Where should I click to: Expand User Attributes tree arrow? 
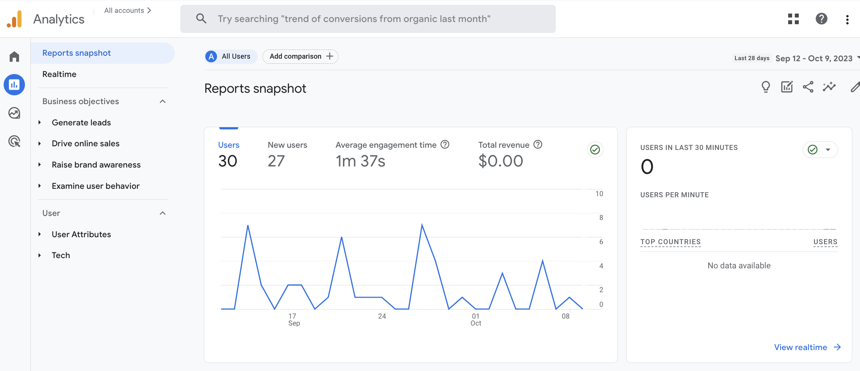point(40,234)
